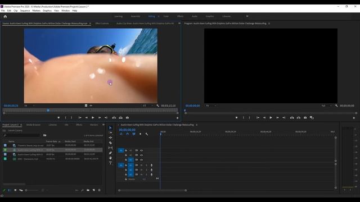This screenshot has width=360, height=202.
Task: Toggle Linked Selection in the timeline
Action: pos(134,134)
